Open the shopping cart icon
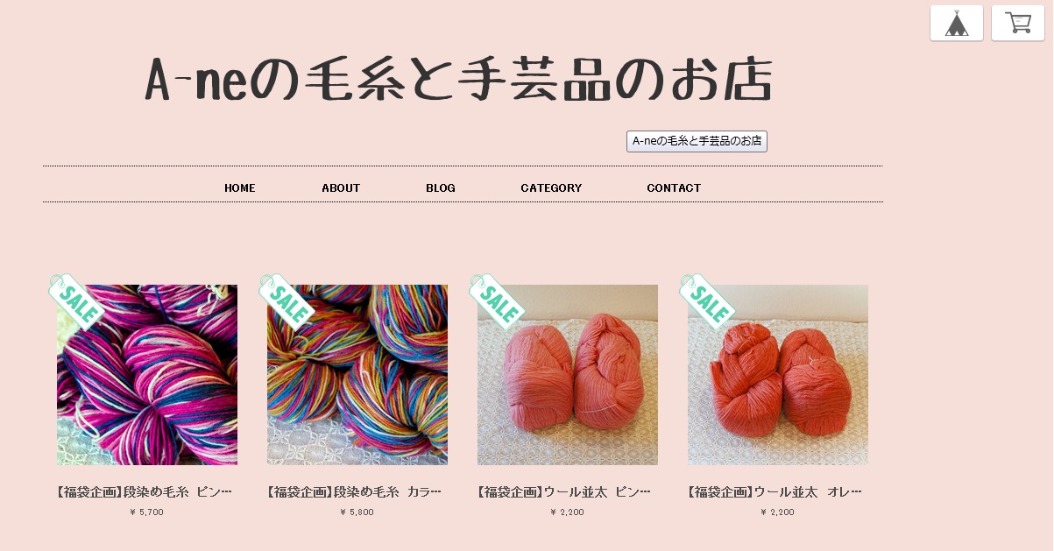Image resolution: width=1054 pixels, height=551 pixels. (1017, 23)
